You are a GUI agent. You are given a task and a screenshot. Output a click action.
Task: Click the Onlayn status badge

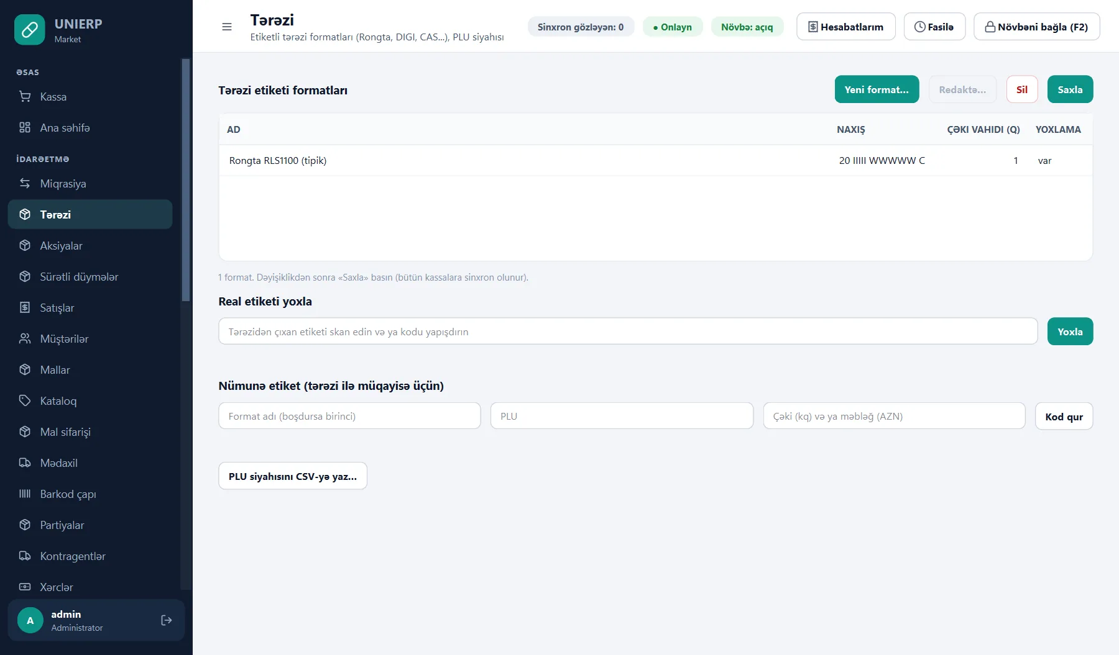pos(673,27)
